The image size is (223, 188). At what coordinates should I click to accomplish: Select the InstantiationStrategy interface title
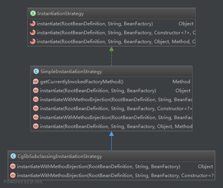[60, 14]
